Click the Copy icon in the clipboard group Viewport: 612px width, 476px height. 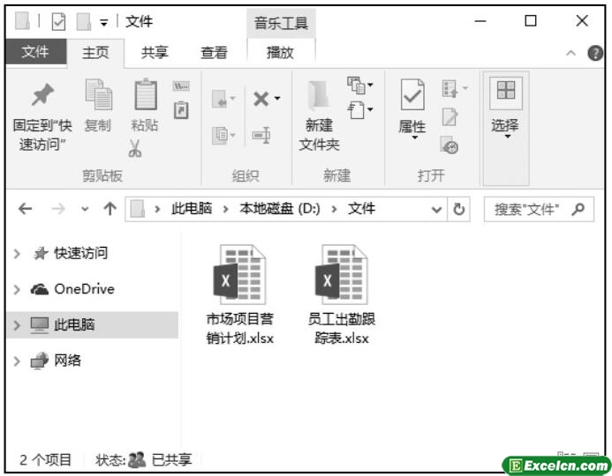98,94
